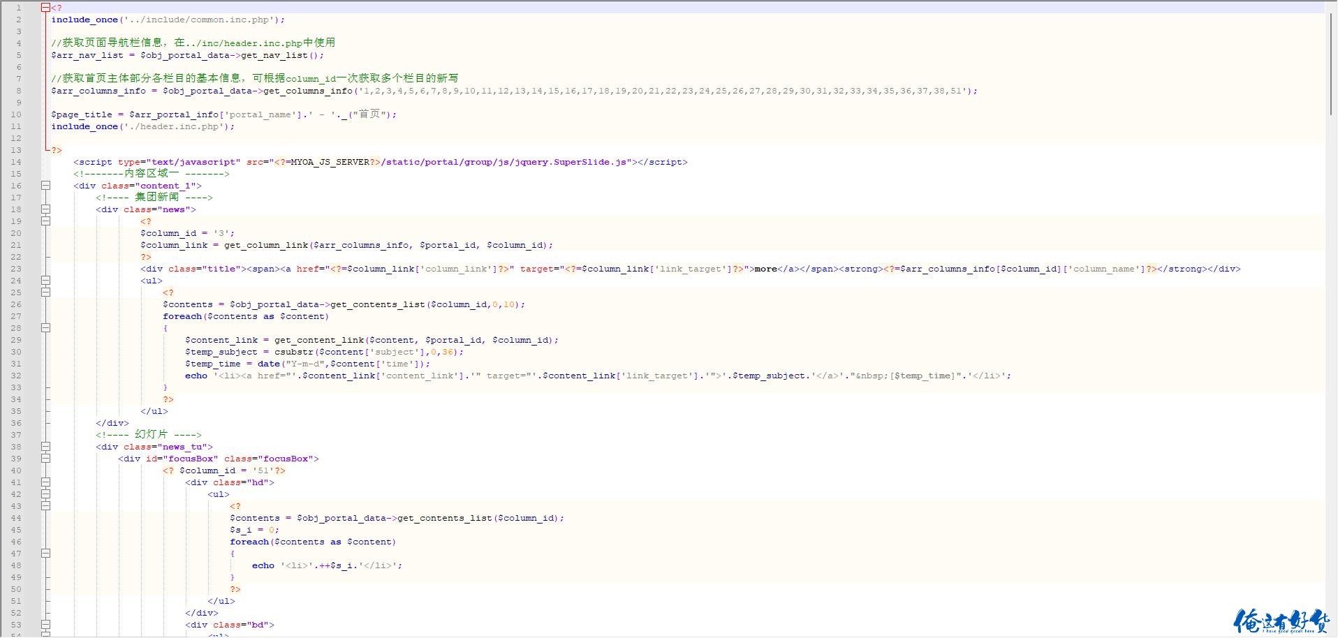Click get_content_link function on line 29
The height and width of the screenshot is (638, 1338).
(x=319, y=340)
